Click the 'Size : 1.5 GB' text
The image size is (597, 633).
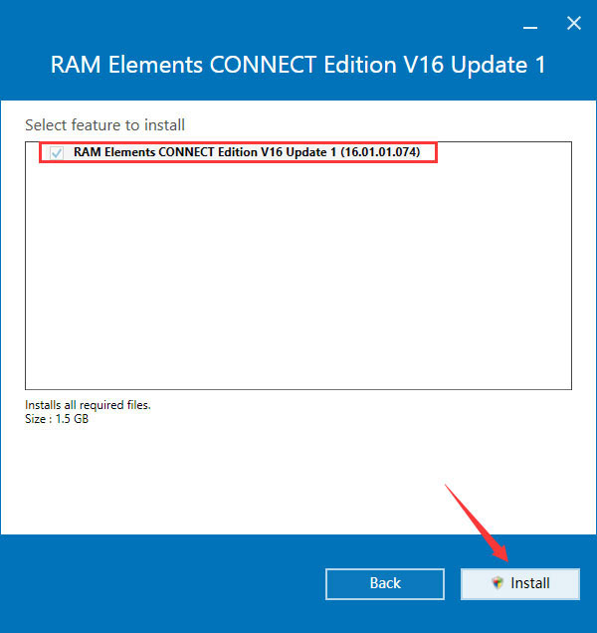pyautogui.click(x=57, y=419)
